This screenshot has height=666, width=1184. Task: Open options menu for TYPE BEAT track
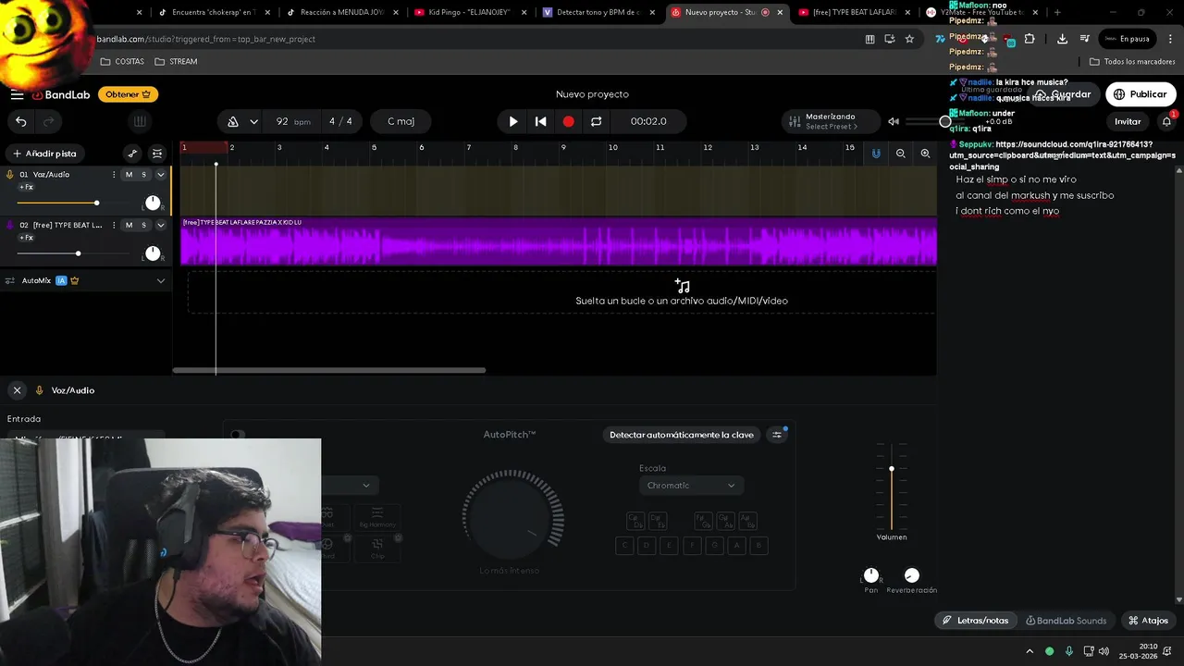coord(114,226)
